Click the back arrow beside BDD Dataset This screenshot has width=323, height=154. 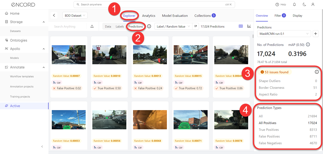coord(54,16)
